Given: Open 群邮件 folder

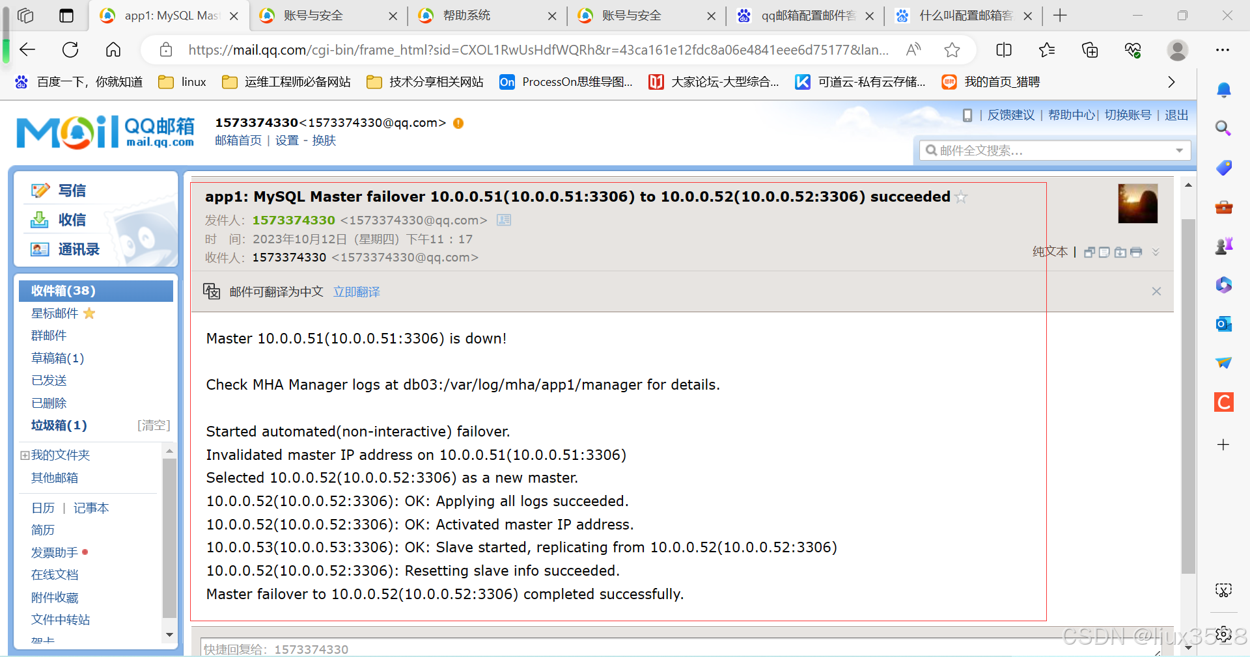Looking at the screenshot, I should (x=49, y=336).
